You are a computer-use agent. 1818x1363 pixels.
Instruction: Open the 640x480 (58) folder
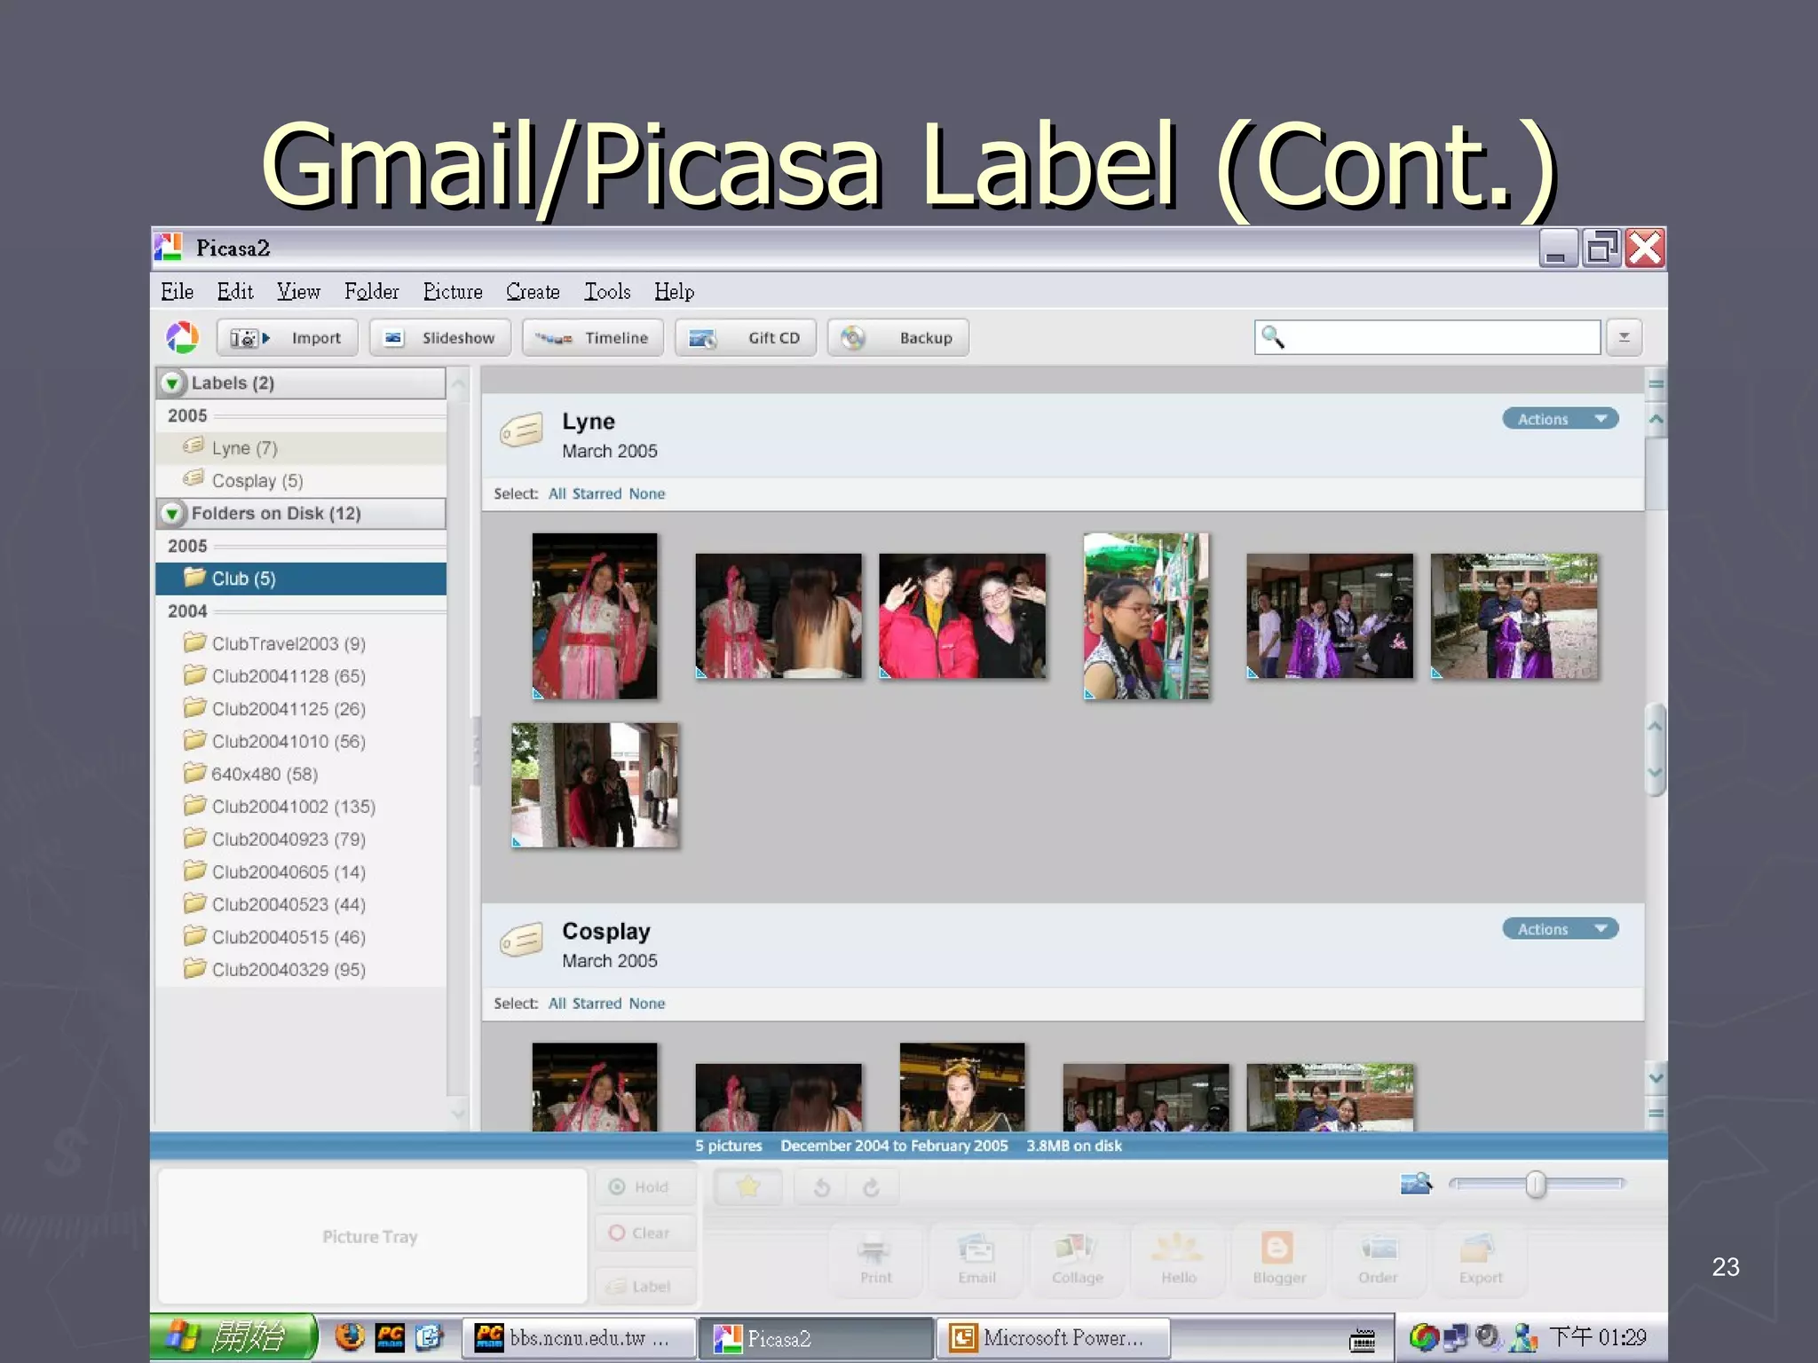coord(301,774)
